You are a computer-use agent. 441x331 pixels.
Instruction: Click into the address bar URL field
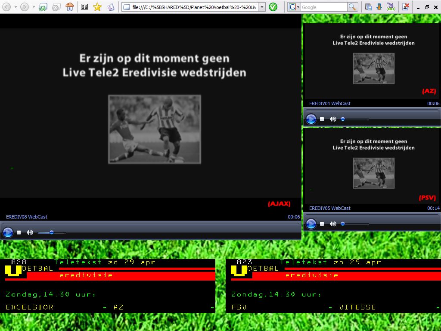[194, 7]
